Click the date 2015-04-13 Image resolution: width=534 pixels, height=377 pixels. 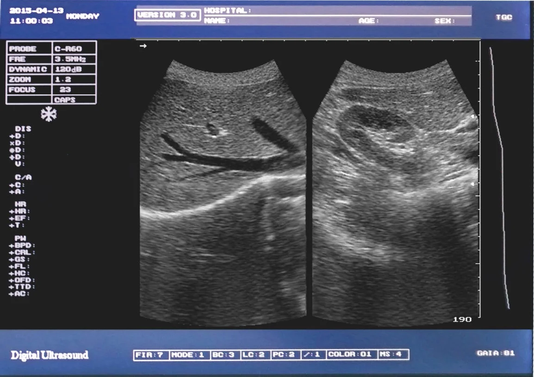[37, 11]
